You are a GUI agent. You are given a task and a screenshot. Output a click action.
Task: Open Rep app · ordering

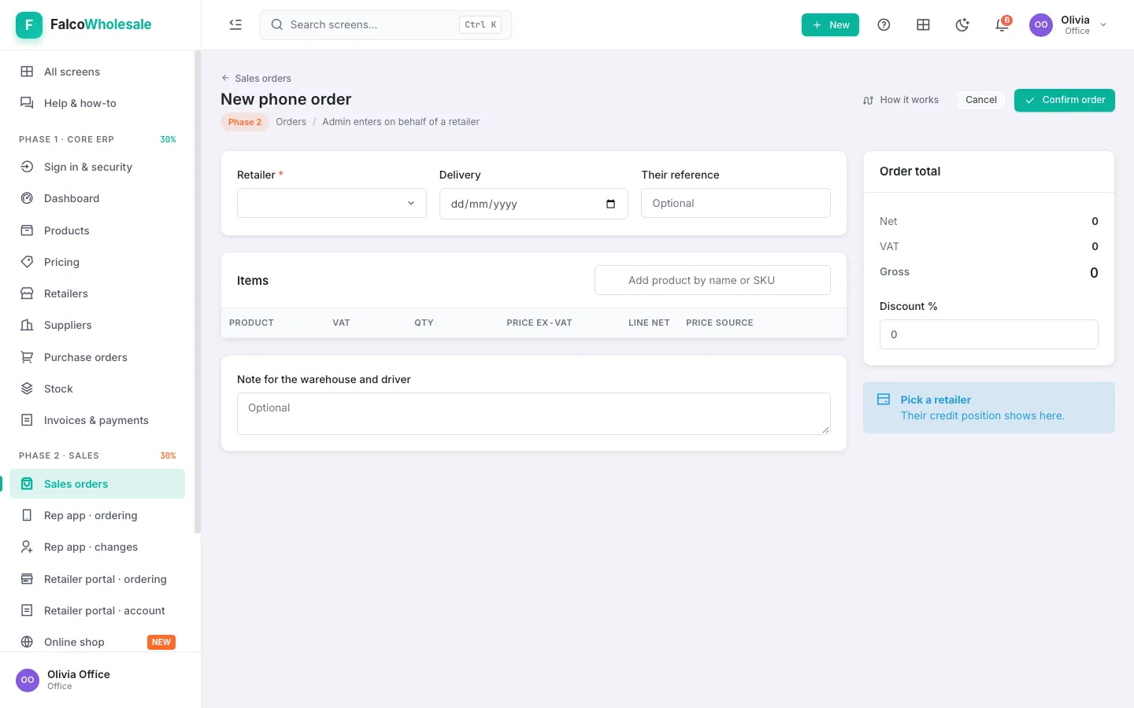(98, 515)
